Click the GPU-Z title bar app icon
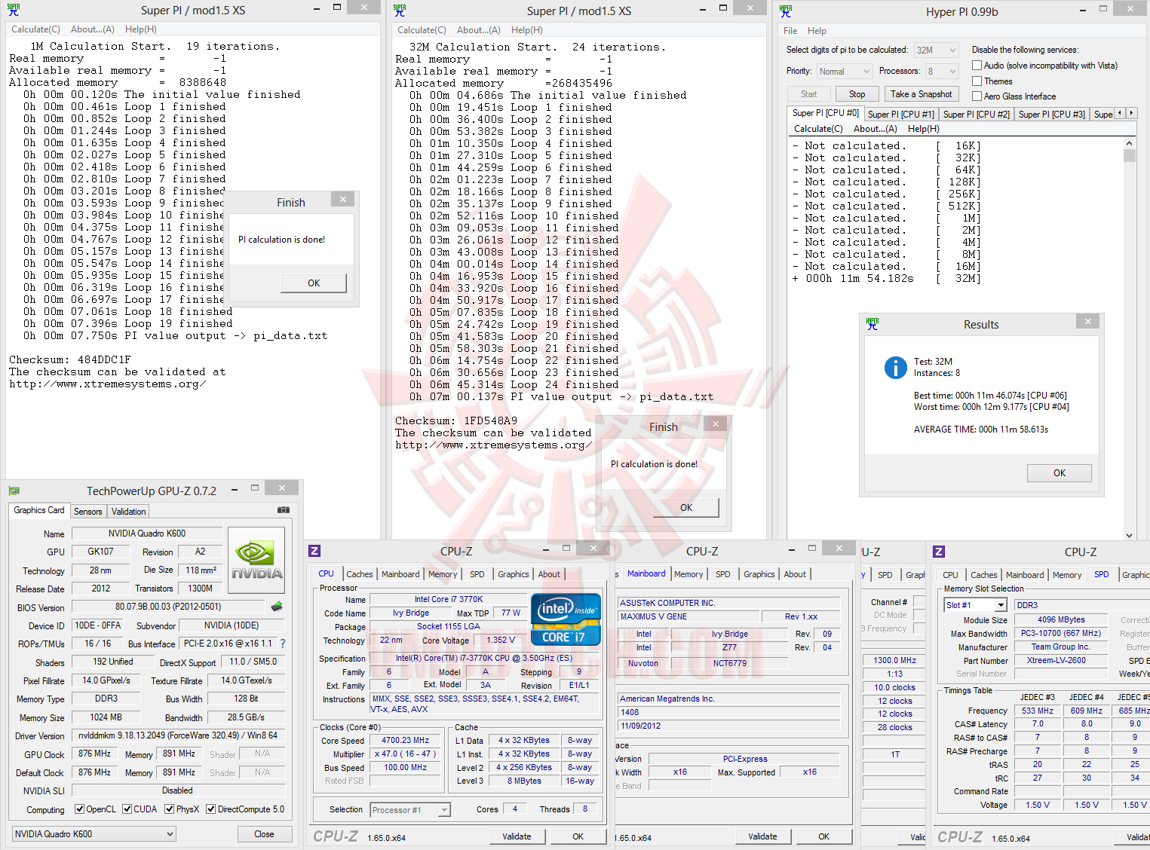1150x850 pixels. click(14, 491)
